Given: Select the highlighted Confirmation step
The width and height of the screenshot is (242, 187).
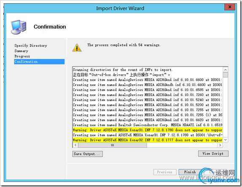Looking at the screenshot, I should click(x=39, y=61).
